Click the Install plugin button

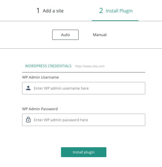tap(84, 152)
